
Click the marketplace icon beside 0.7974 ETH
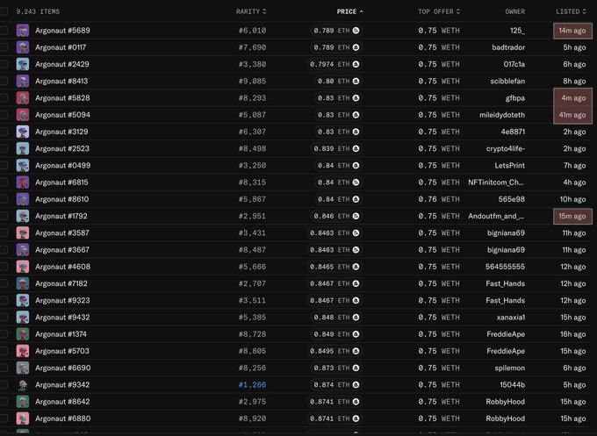coord(356,64)
